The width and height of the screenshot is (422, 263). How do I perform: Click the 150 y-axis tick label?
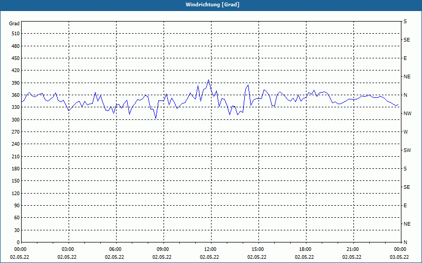(16, 181)
